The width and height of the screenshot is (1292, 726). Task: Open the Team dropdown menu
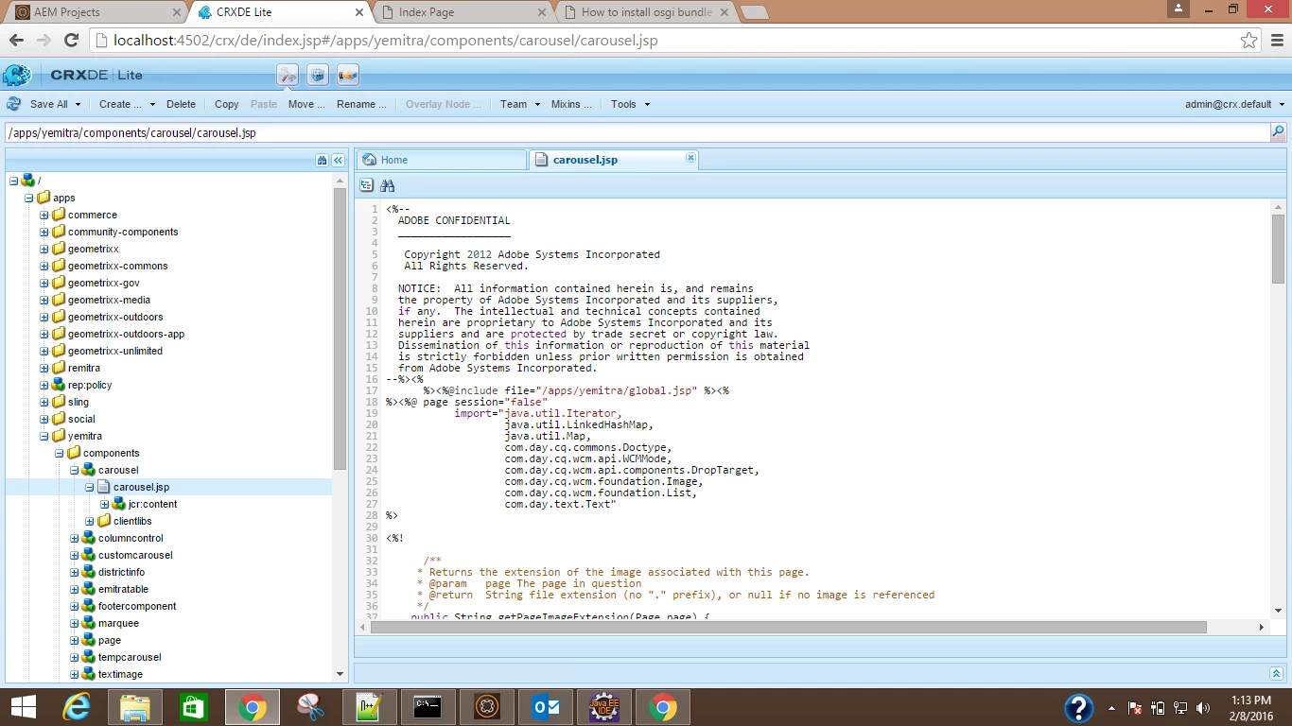(520, 104)
